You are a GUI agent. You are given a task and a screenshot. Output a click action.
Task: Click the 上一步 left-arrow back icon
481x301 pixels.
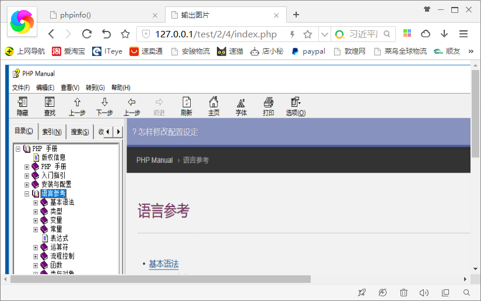coord(132,102)
